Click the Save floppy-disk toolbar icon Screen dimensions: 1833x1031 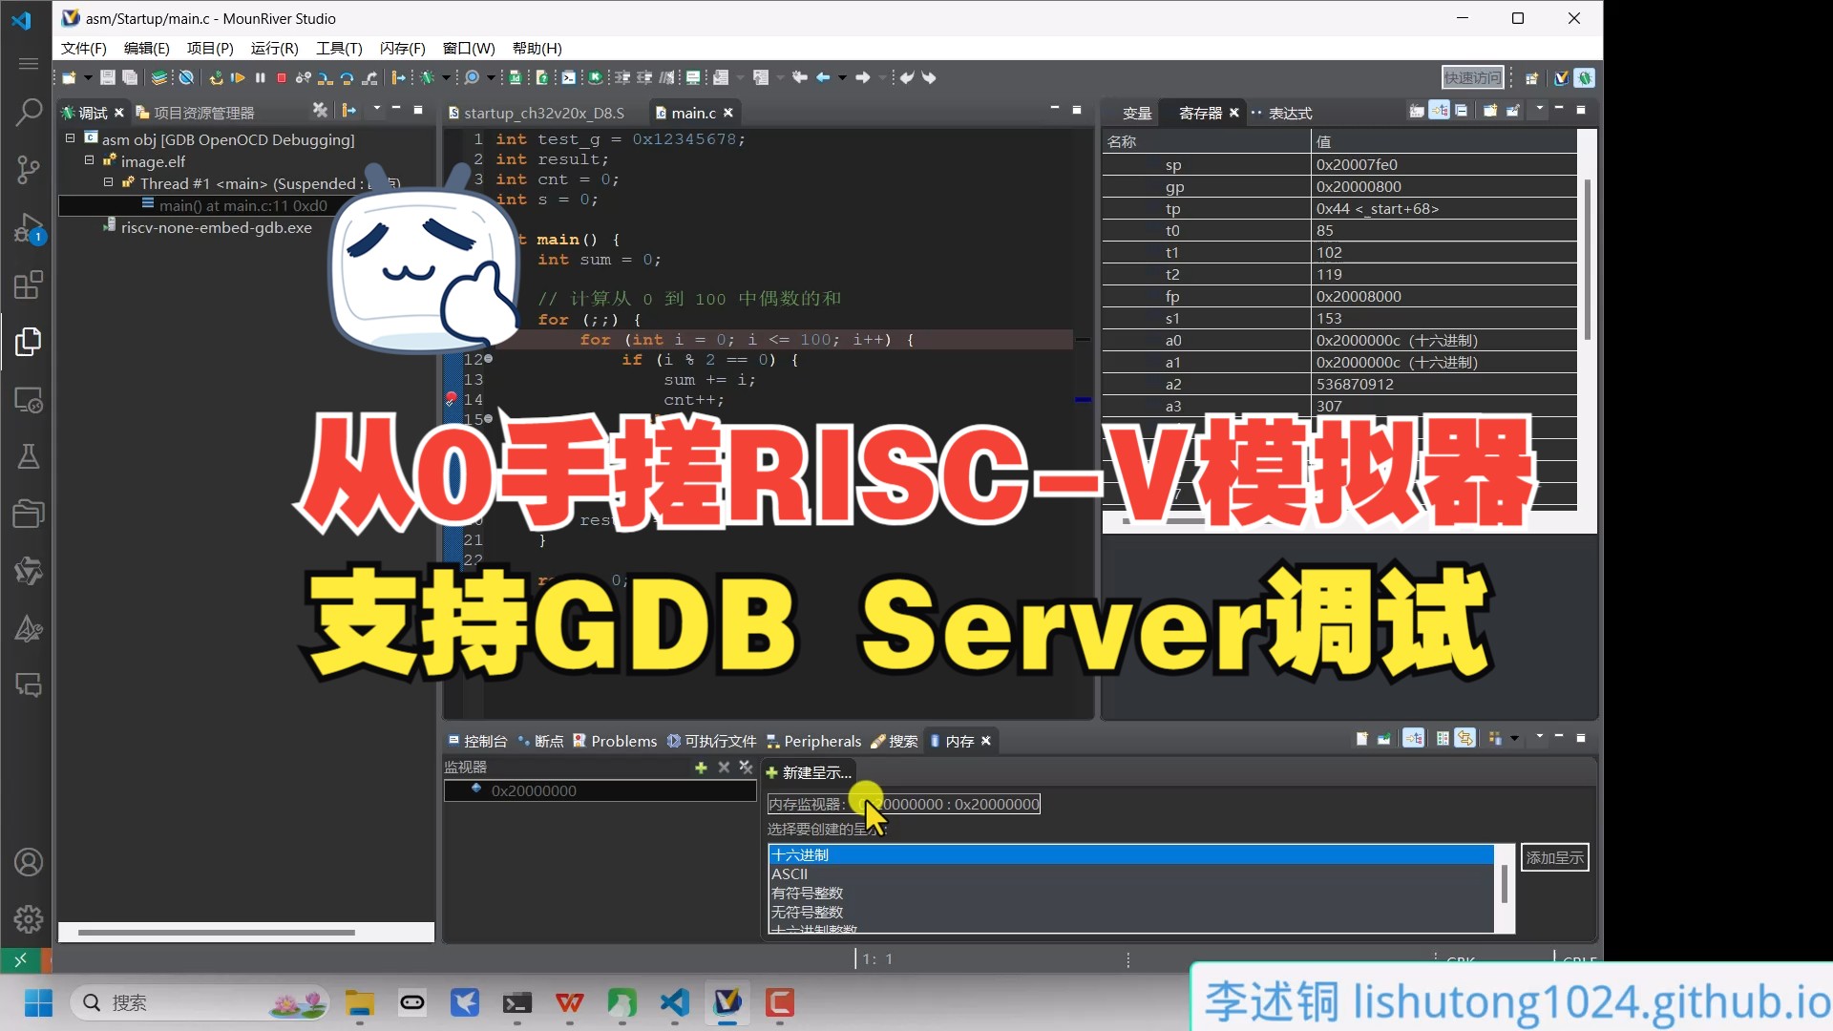tap(108, 77)
